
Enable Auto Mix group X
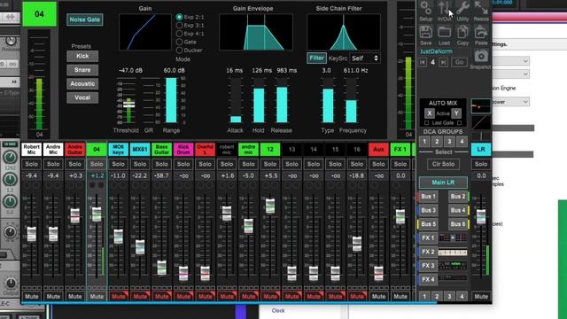[x=429, y=113]
